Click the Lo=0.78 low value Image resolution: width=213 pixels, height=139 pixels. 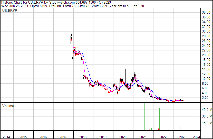69,6
